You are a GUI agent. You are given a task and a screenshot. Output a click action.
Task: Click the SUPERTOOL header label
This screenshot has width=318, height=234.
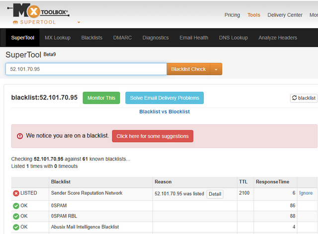[x=38, y=22]
